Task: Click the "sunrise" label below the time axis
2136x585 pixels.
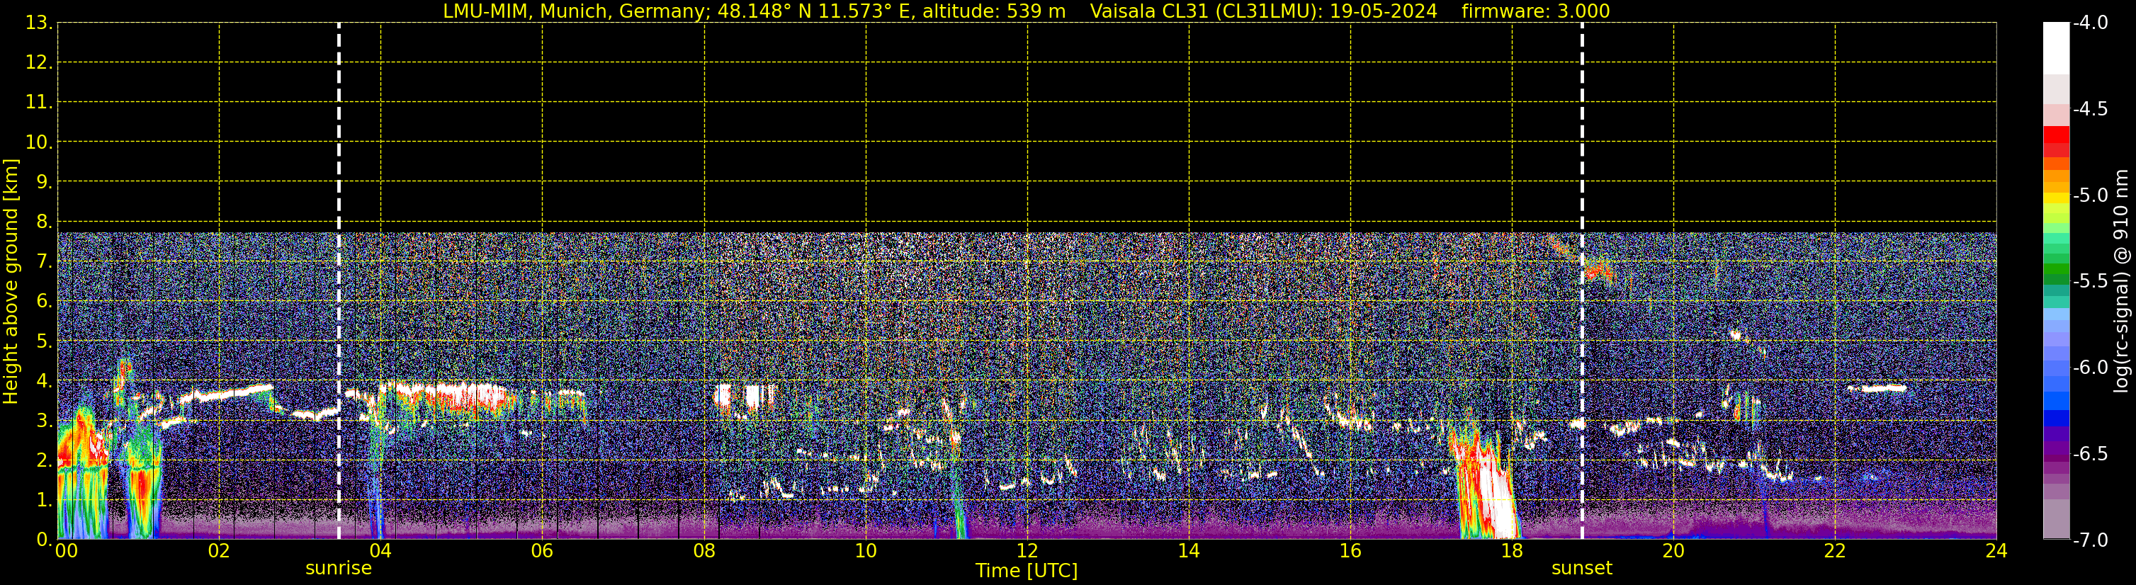Action: [339, 569]
